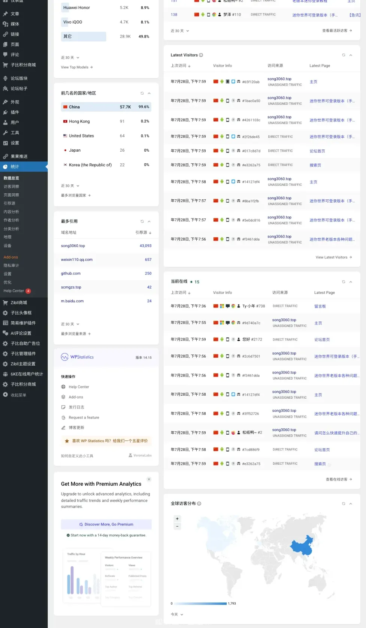Click the refresh icon in 最多引用 panel
Screen dimensions: 366x628
[142, 221]
